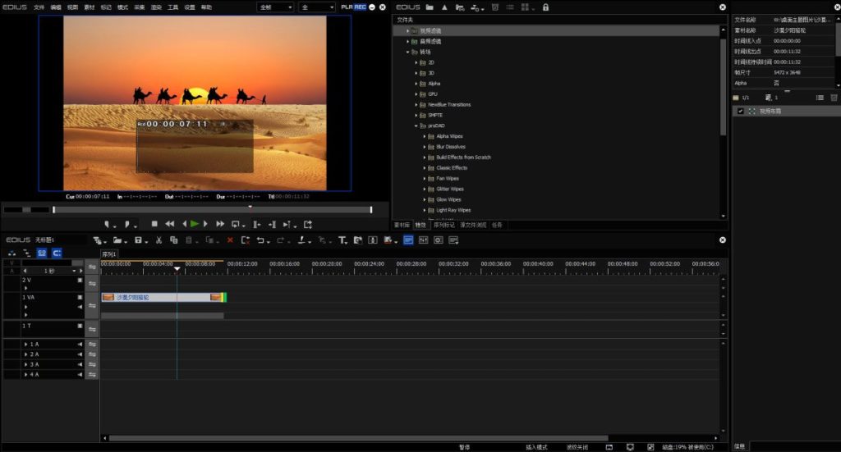Click the Undo arrow icon
The height and width of the screenshot is (452, 841).
261,240
